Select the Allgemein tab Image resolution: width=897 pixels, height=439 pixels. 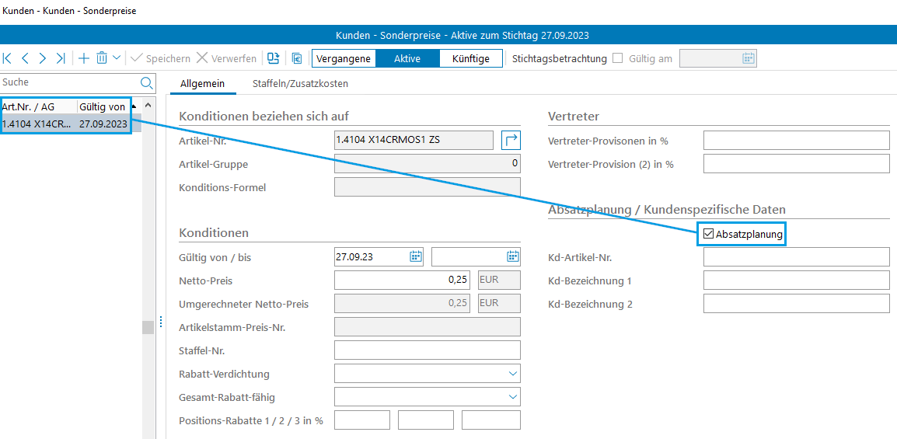(202, 83)
